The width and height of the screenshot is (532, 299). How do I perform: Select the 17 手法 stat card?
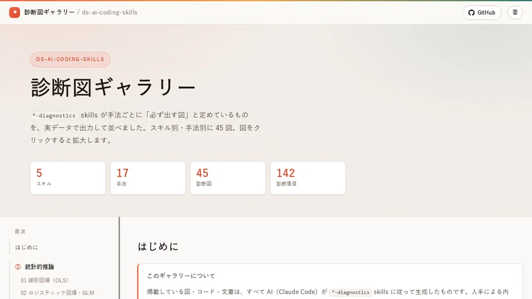click(x=148, y=178)
